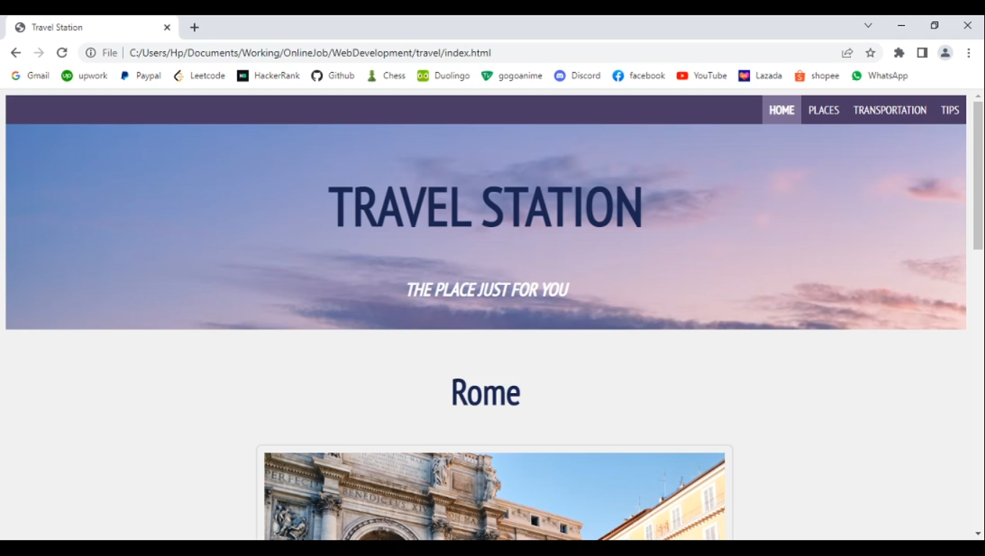Image resolution: width=985 pixels, height=556 pixels.
Task: Click the Rome heading text
Action: click(485, 392)
